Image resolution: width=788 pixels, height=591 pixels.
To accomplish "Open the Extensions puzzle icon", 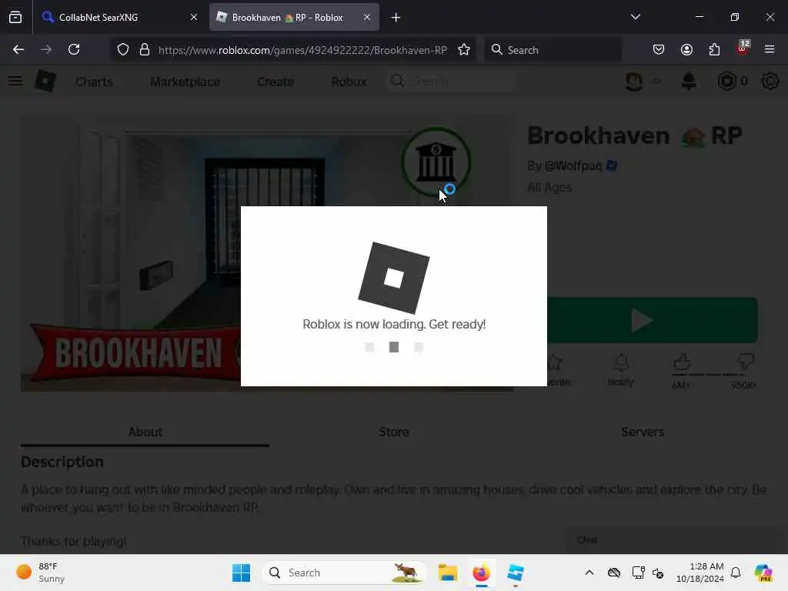I will point(714,49).
